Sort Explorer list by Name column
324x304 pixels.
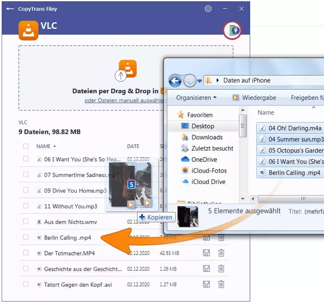(266, 113)
